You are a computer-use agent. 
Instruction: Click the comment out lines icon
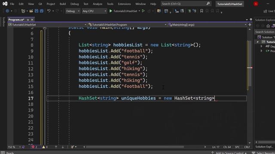(189, 11)
